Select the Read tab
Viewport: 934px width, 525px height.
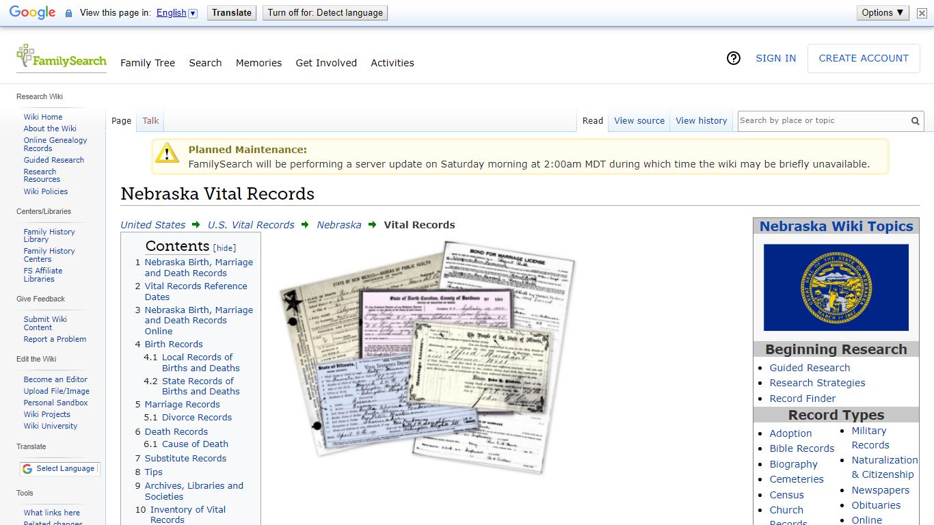pyautogui.click(x=593, y=120)
